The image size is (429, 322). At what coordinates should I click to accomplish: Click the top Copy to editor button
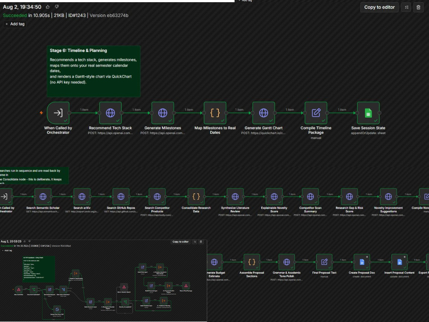click(379, 7)
